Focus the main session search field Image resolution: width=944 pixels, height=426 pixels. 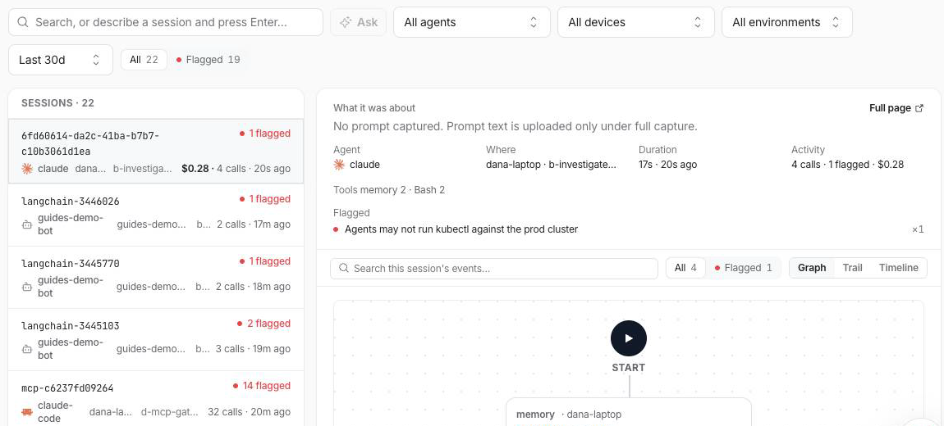coord(166,22)
